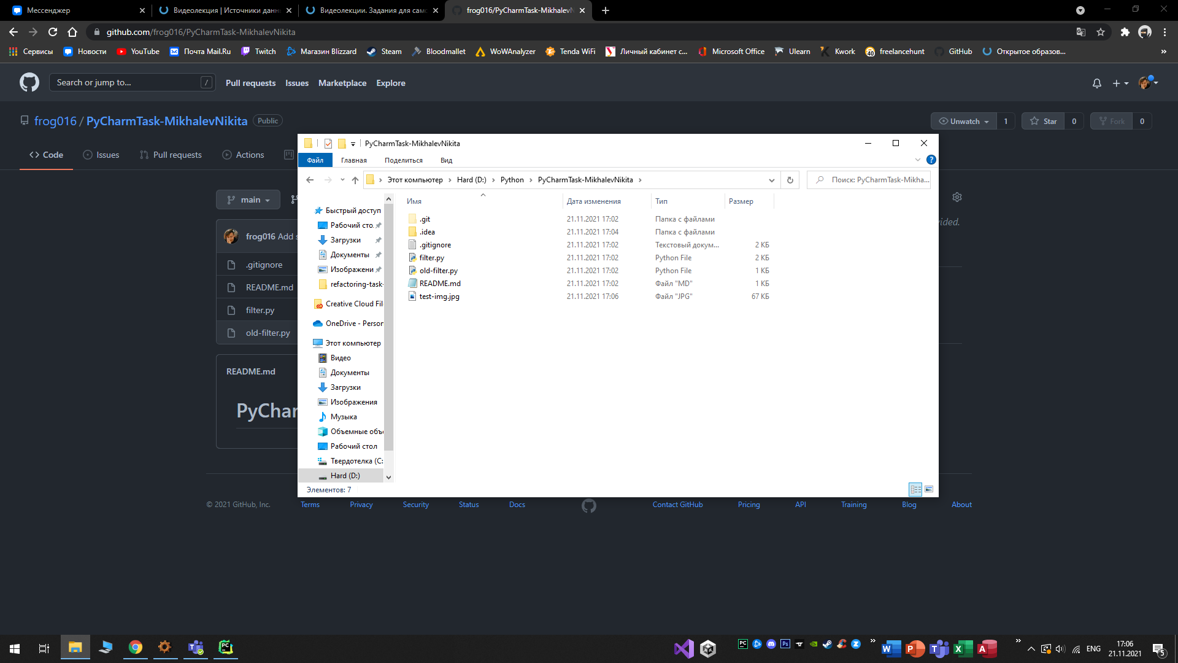The image size is (1178, 663).
Task: Switch Explorer to details view icon
Action: pos(915,489)
